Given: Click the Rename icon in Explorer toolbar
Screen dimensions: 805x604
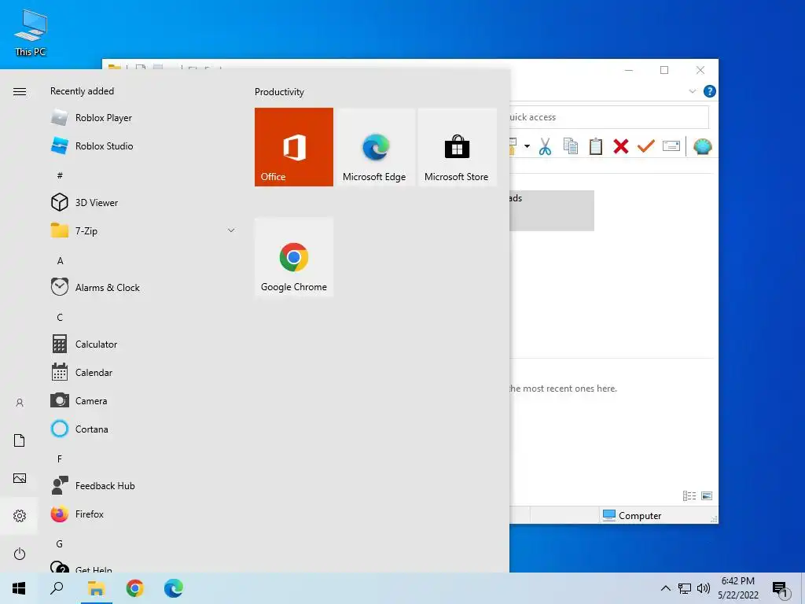Looking at the screenshot, I should click(x=671, y=146).
